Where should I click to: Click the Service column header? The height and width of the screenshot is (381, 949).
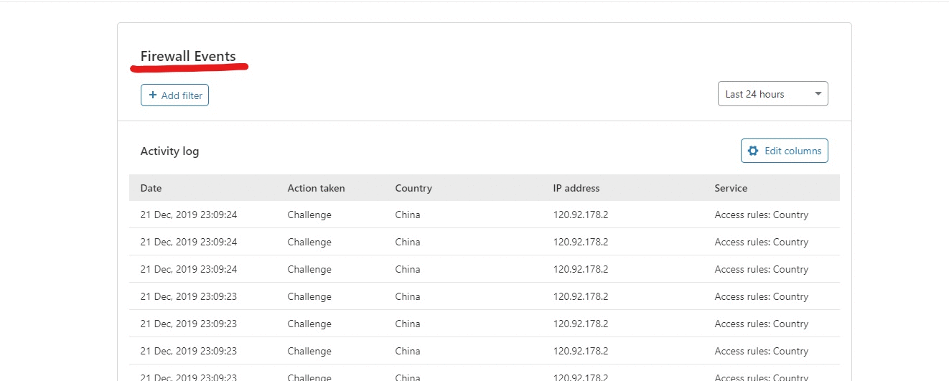(731, 188)
